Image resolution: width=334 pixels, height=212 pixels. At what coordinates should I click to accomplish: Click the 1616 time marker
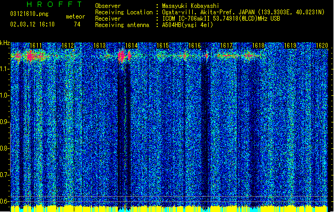tap(195, 46)
